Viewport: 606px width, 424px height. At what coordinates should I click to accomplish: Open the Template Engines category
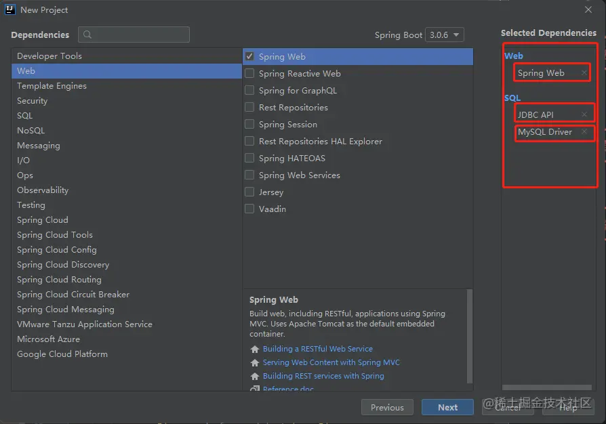127,86
